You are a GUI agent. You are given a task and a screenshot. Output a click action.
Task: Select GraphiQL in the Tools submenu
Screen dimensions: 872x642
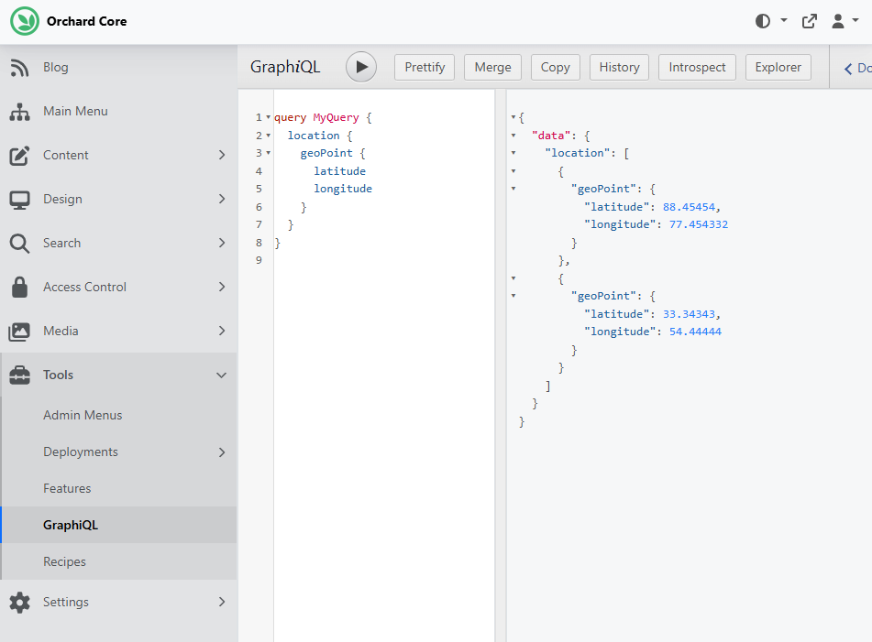pyautogui.click(x=71, y=525)
